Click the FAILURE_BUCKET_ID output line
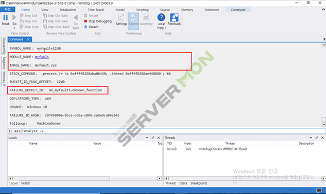326x194 pixels. pyautogui.click(x=56, y=90)
